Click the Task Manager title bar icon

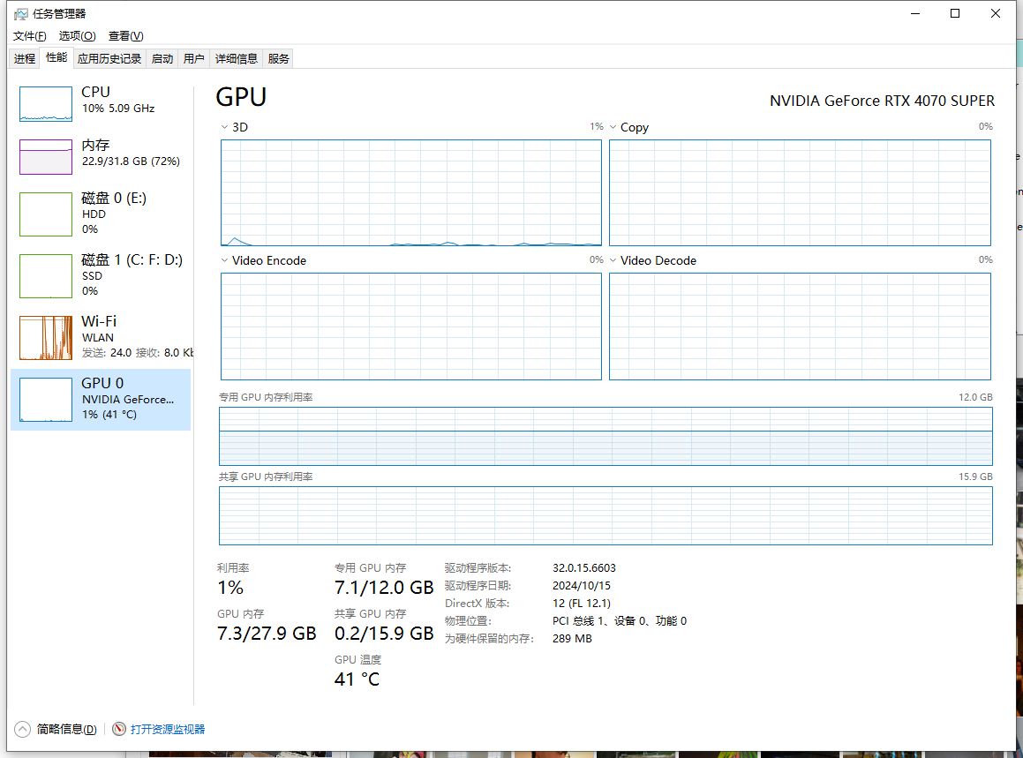pyautogui.click(x=20, y=14)
